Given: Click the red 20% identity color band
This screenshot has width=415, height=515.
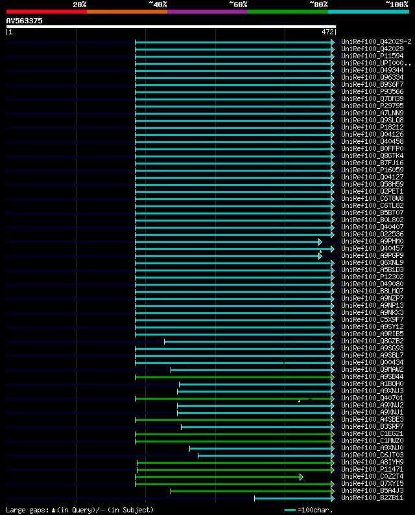Looking at the screenshot, I should (47, 12).
